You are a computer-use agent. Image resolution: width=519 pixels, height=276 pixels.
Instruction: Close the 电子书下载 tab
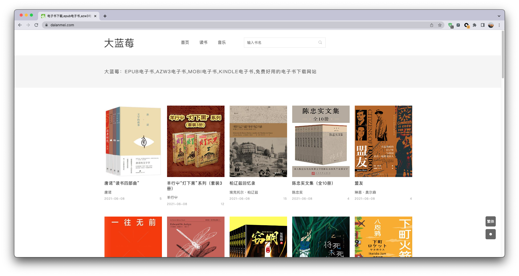tap(95, 16)
